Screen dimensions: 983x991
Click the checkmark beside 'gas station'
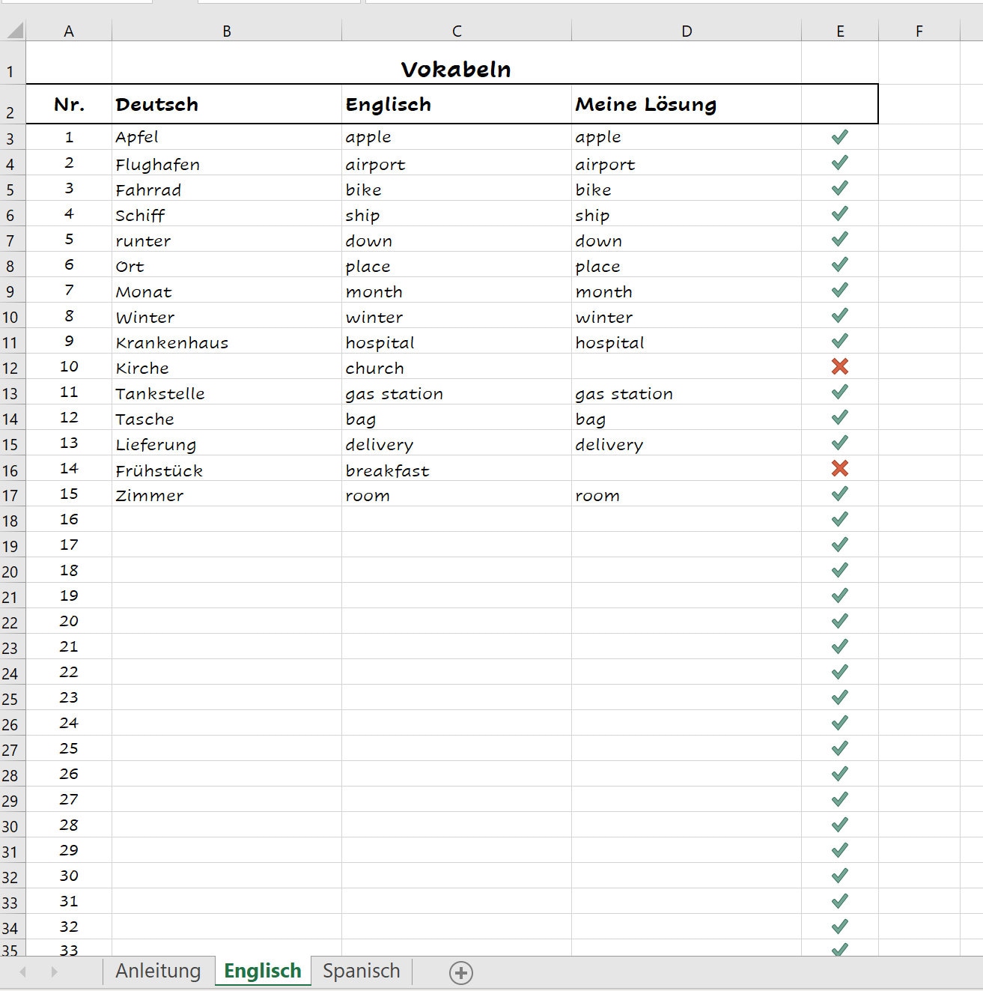click(839, 392)
